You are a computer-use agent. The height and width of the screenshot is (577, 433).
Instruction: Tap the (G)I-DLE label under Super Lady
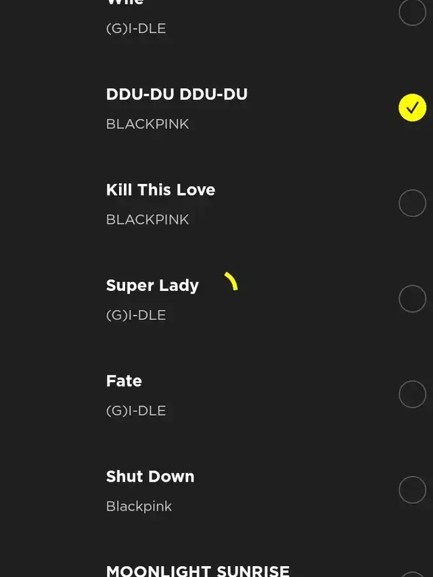tap(136, 315)
